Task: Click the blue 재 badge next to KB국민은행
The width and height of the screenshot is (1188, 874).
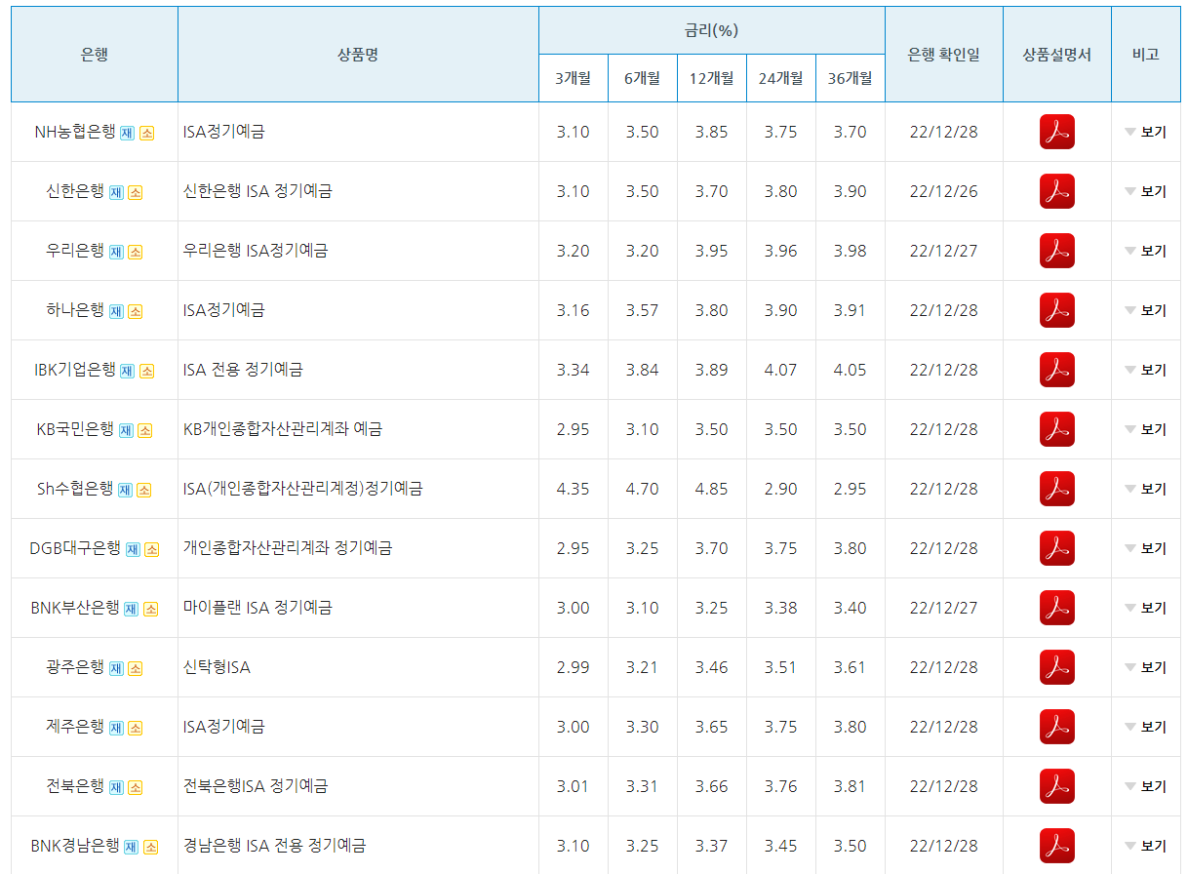Action: click(x=126, y=431)
